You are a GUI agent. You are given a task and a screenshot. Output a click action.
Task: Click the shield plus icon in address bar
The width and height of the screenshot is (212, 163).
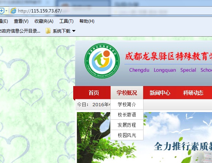(x=2, y=11)
